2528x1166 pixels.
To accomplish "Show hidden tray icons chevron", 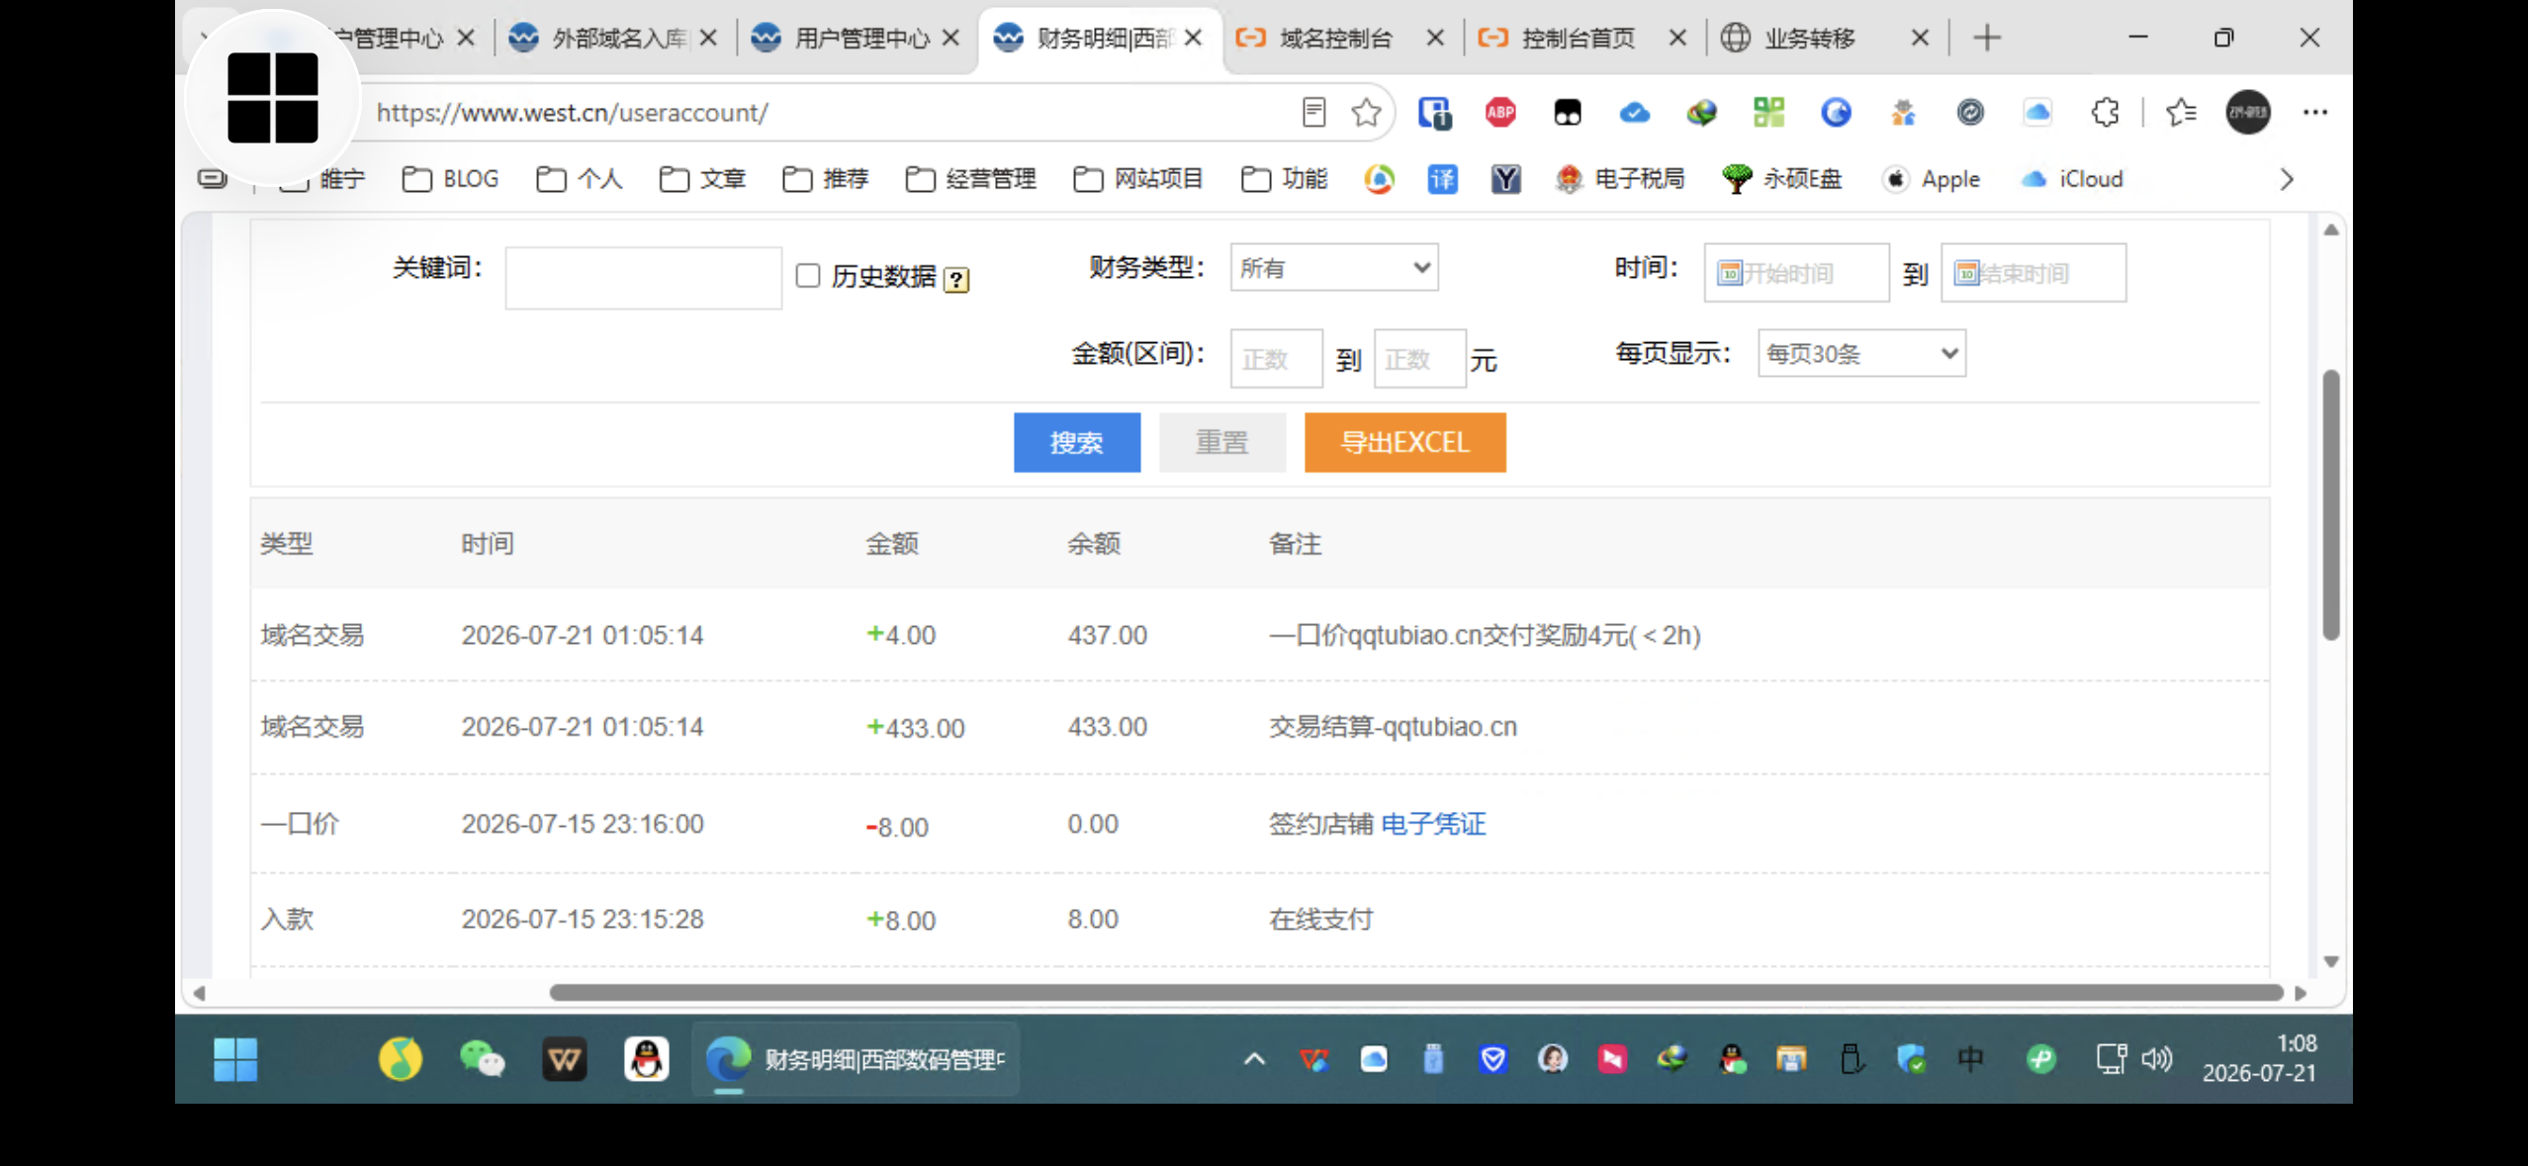I will (1254, 1059).
